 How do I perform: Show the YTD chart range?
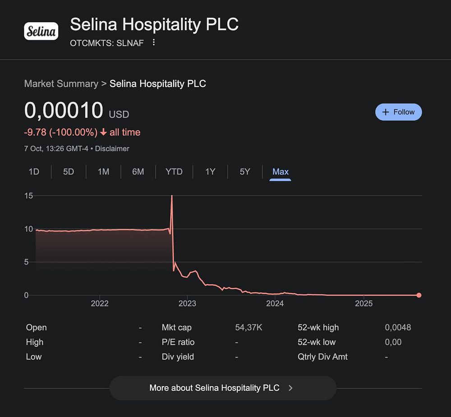coord(174,171)
